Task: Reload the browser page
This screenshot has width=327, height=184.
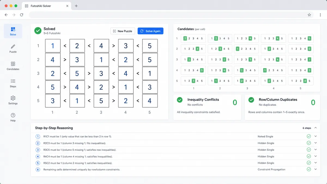Action: tap(22, 15)
